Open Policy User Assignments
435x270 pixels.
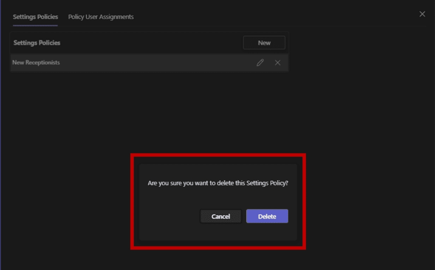pos(101,17)
